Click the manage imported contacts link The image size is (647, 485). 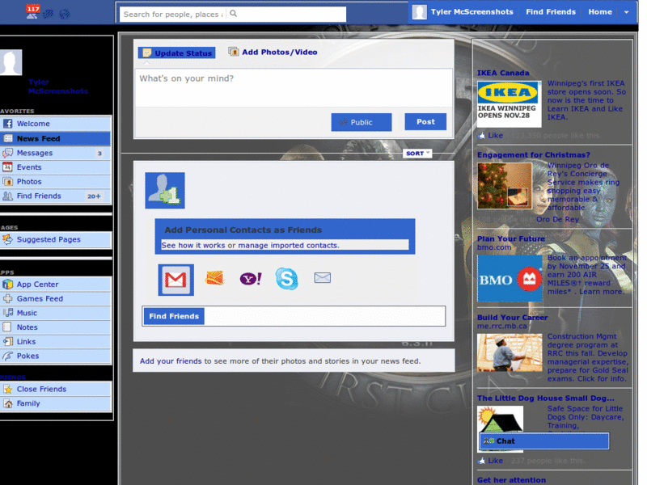click(x=289, y=246)
